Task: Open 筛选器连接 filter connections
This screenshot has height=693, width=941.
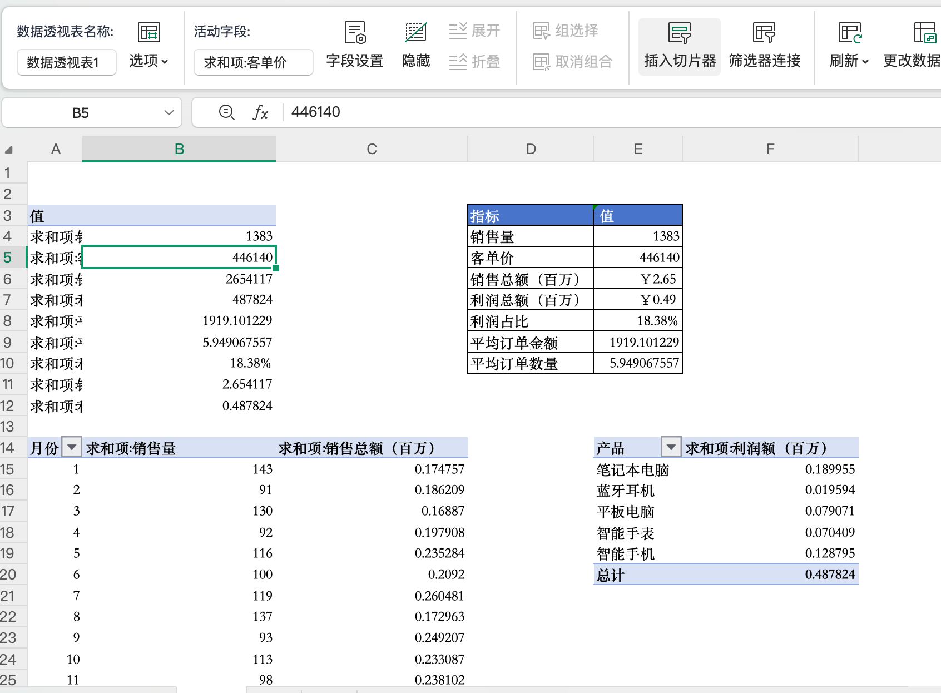Action: pos(764,46)
